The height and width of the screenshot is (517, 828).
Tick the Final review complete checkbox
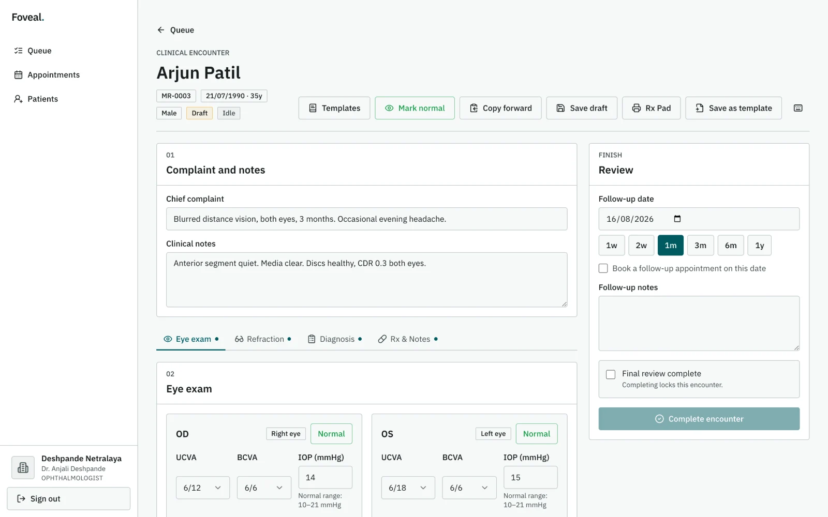point(611,374)
